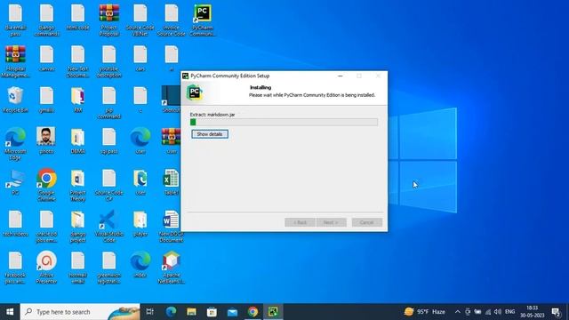Open Microsoft Store from the taskbar
The image size is (569, 320).
click(212, 312)
